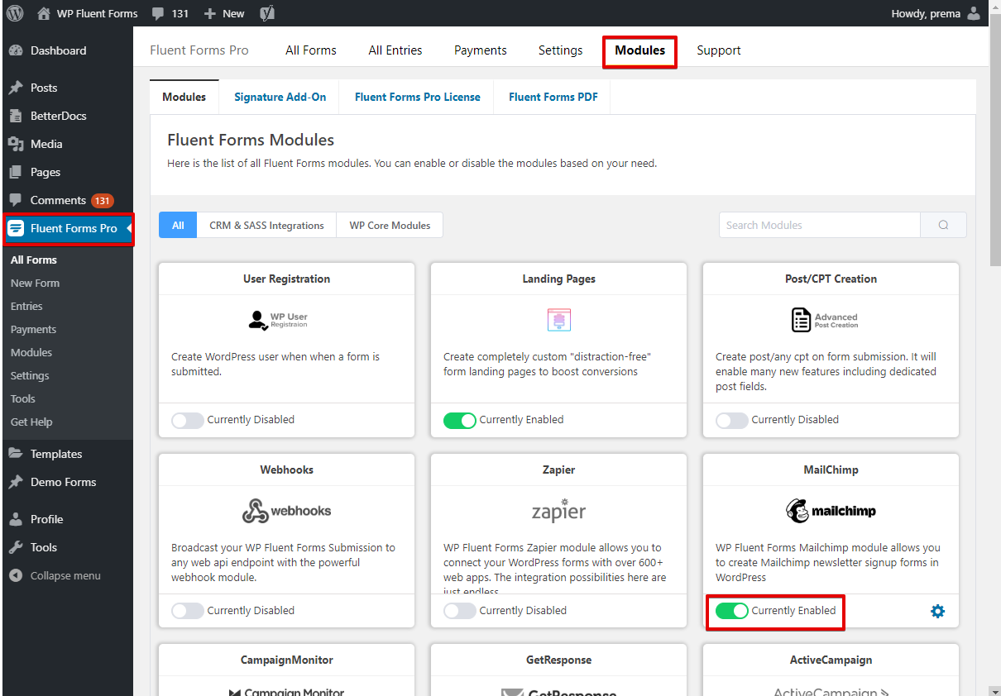The height and width of the screenshot is (696, 1001).
Task: Disable the MailChimp module toggle
Action: (731, 611)
